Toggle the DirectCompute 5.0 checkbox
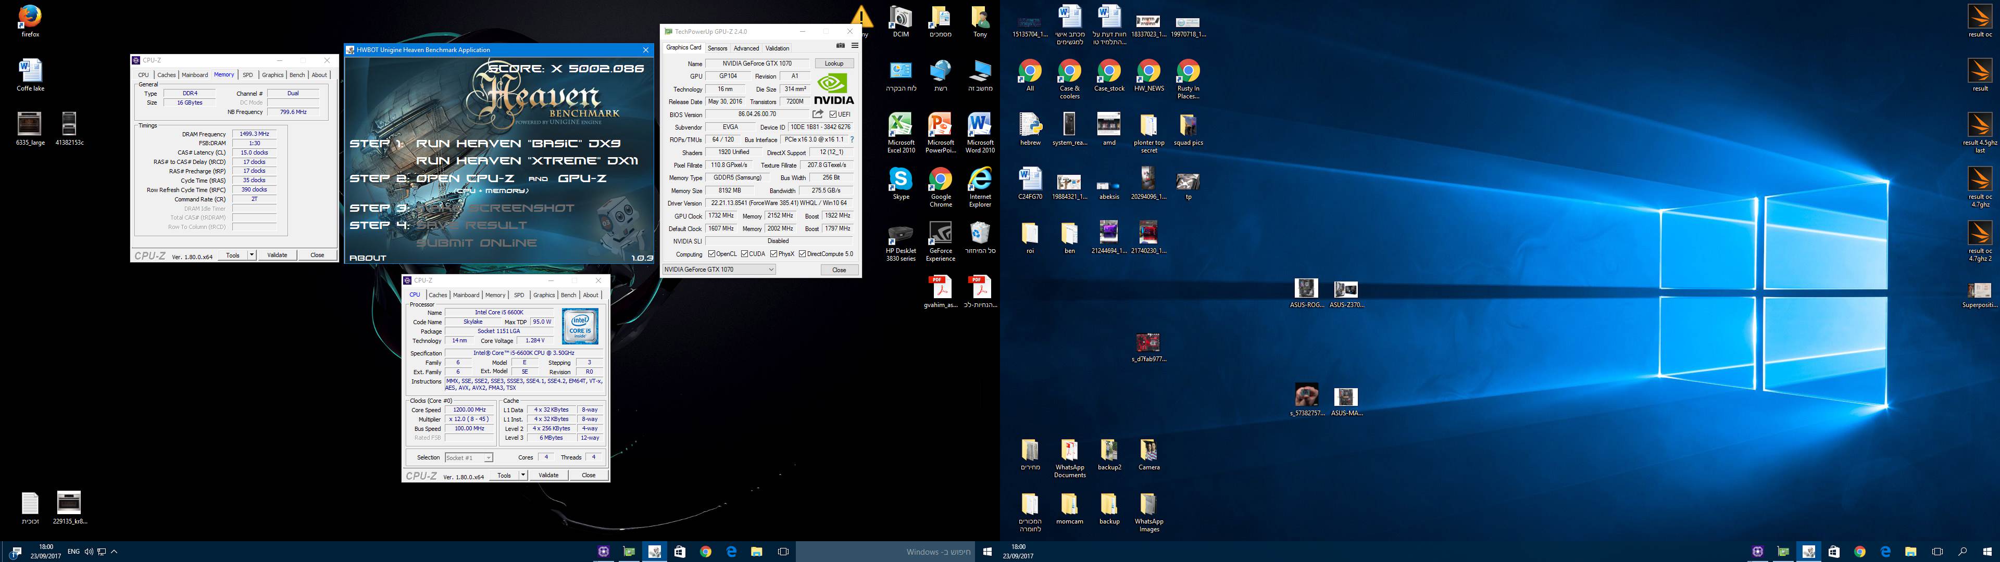 pos(802,254)
